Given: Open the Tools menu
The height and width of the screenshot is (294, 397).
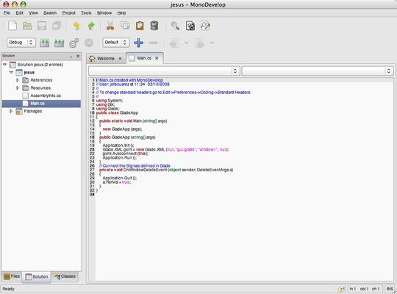Looking at the screenshot, I should pos(86,12).
